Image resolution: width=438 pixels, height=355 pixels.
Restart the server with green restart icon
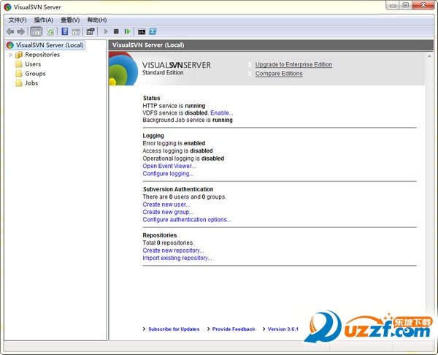pyautogui.click(x=127, y=31)
